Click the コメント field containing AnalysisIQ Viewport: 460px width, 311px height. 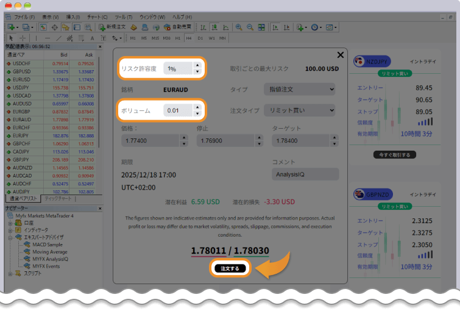click(x=305, y=174)
